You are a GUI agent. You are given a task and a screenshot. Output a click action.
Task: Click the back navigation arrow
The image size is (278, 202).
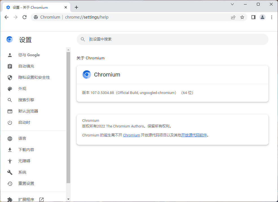[x=6, y=17]
